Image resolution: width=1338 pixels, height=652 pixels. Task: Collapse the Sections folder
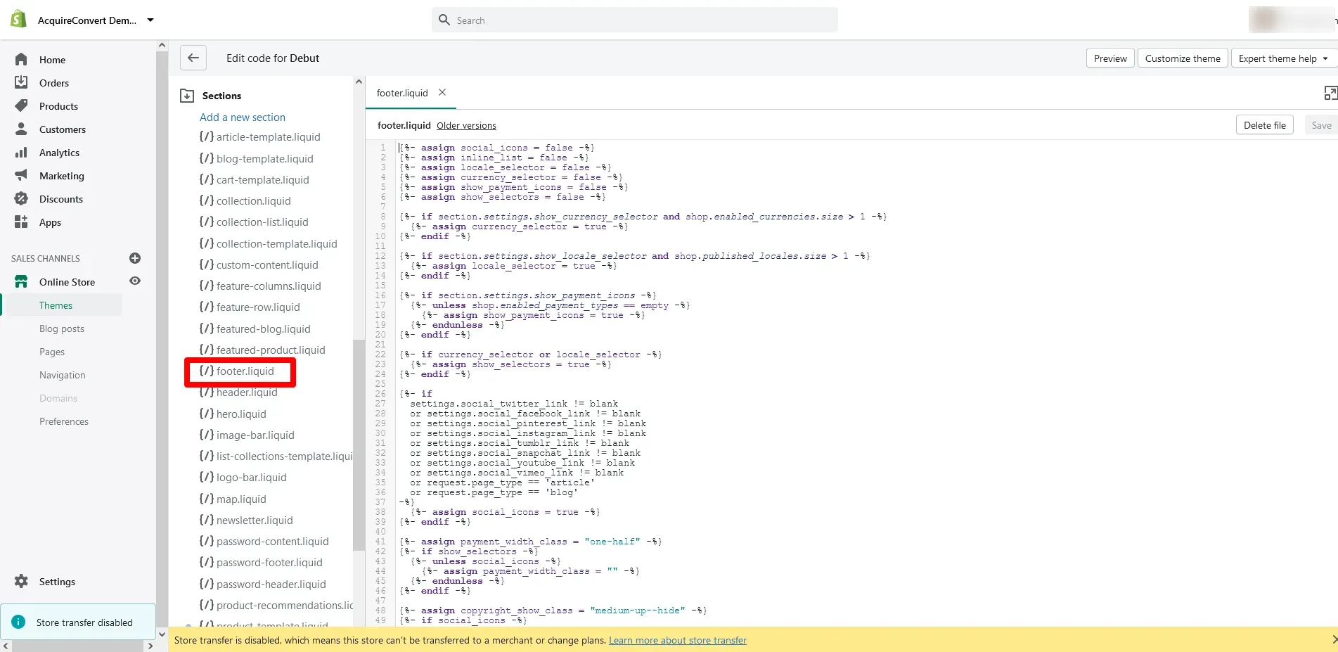pyautogui.click(x=187, y=96)
